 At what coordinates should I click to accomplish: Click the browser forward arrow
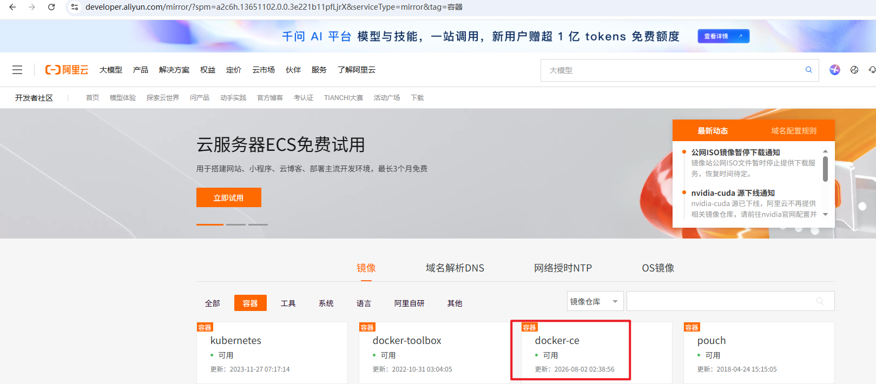32,7
